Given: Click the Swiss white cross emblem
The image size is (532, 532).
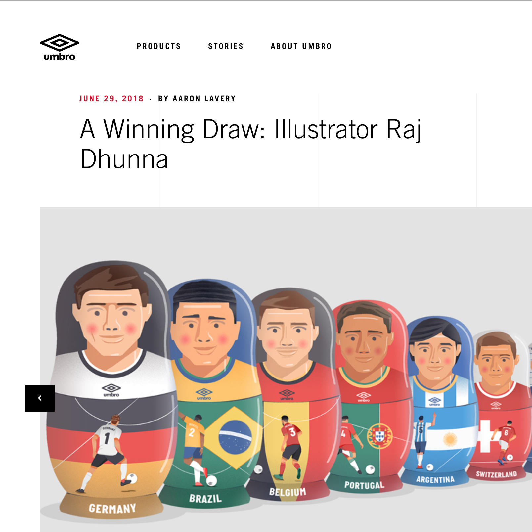Looking at the screenshot, I should click(485, 436).
